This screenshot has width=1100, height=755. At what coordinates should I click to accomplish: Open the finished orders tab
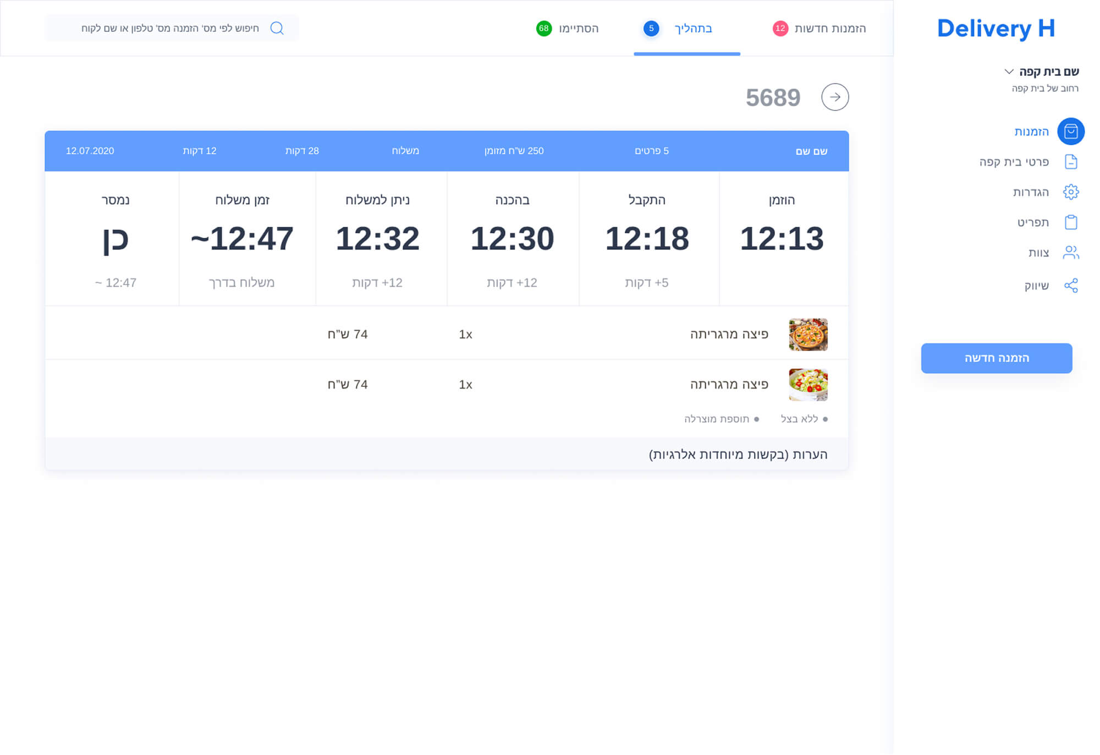point(577,29)
